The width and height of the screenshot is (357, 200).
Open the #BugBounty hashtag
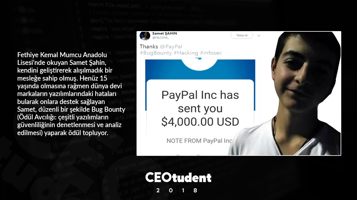pyautogui.click(x=156, y=53)
